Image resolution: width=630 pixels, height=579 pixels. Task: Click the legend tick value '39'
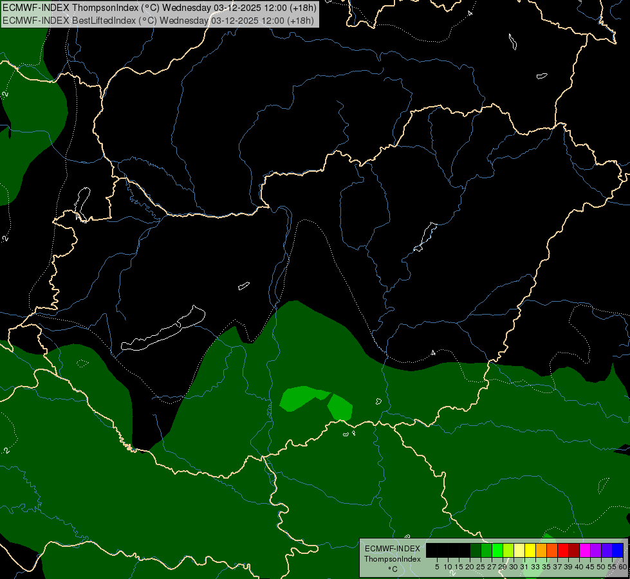(568, 567)
